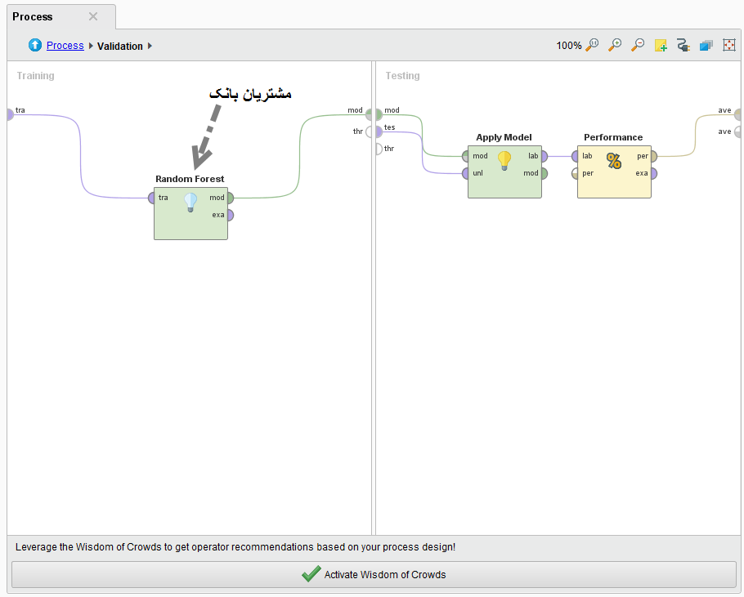This screenshot has height=597, width=744.
Task: Expand the arrow after Validation breadcrumb
Action: click(150, 46)
